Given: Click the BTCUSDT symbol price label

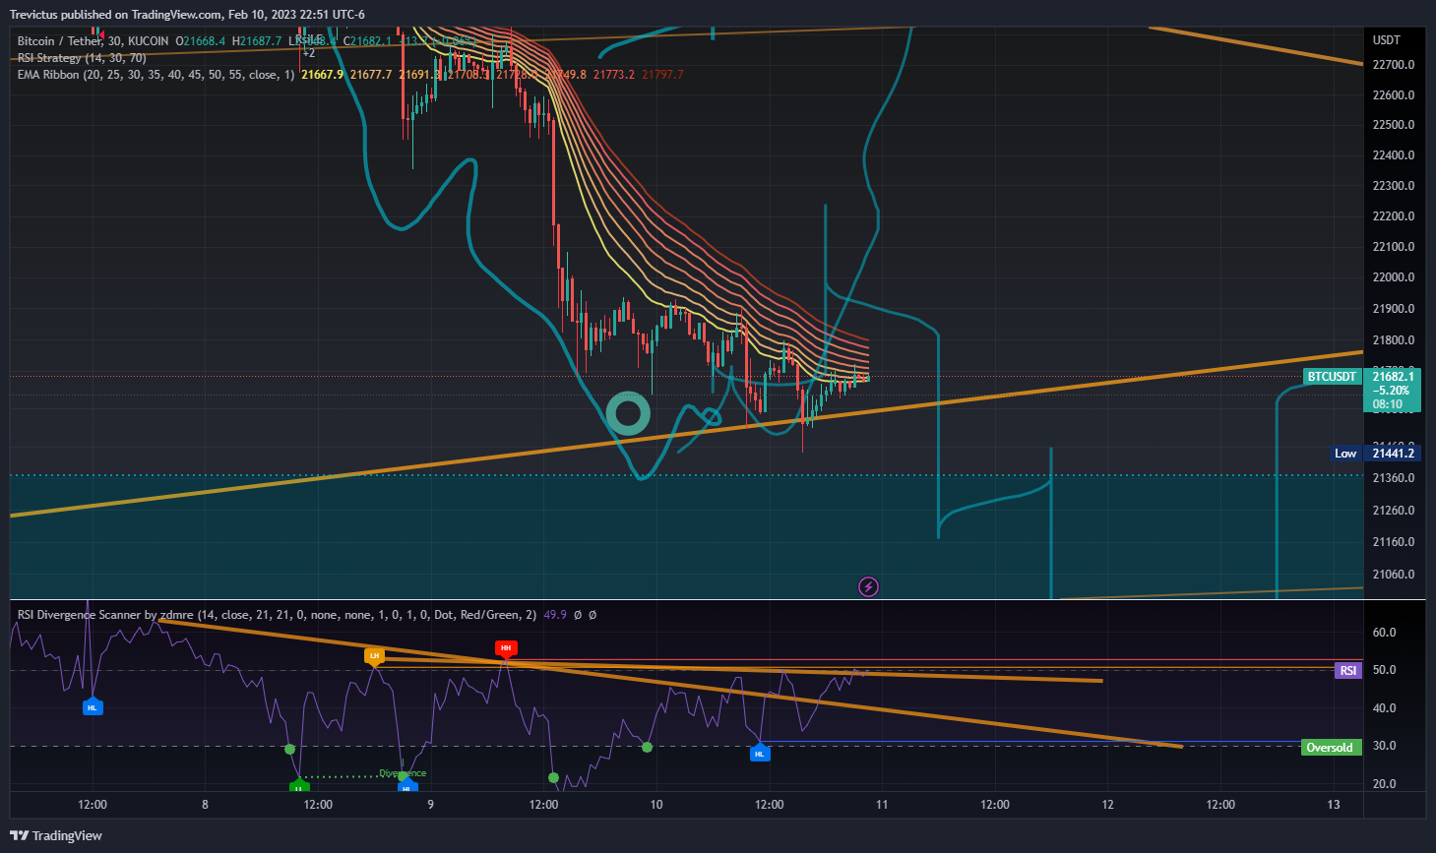Looking at the screenshot, I should [x=1332, y=377].
